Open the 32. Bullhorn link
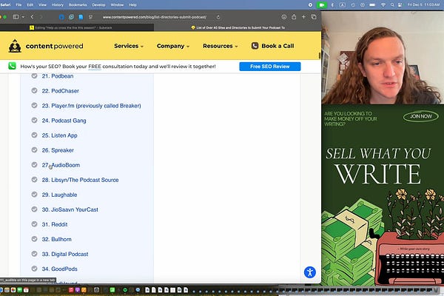This screenshot has width=444, height=296. [x=57, y=239]
